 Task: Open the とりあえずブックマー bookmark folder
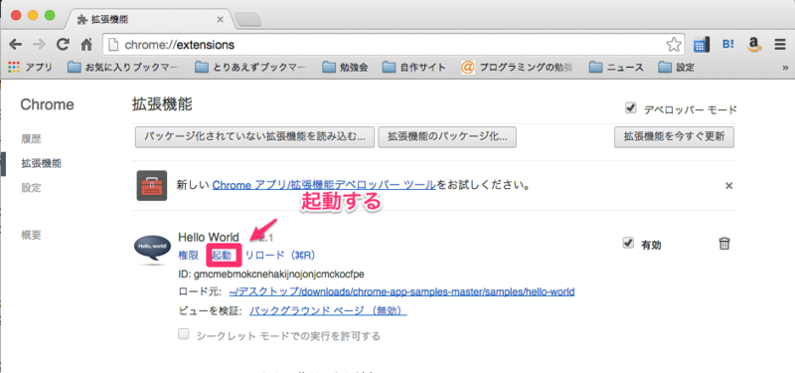point(250,67)
